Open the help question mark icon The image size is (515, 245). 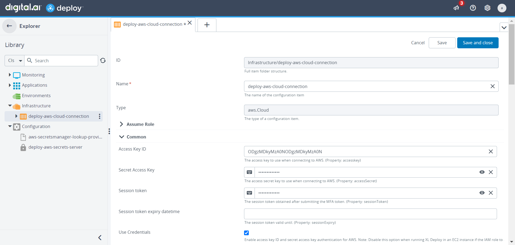click(x=473, y=8)
